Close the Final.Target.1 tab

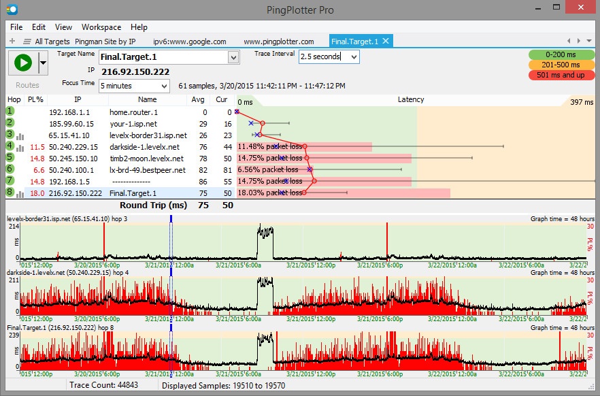point(386,42)
